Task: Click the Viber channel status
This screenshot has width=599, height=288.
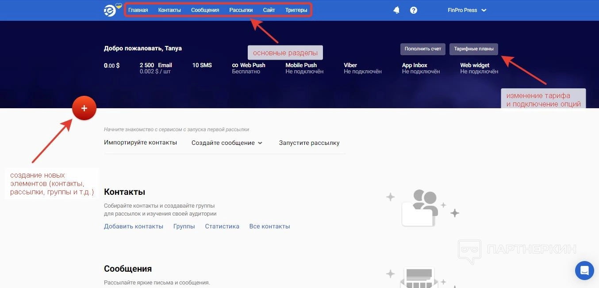Action: (x=363, y=68)
